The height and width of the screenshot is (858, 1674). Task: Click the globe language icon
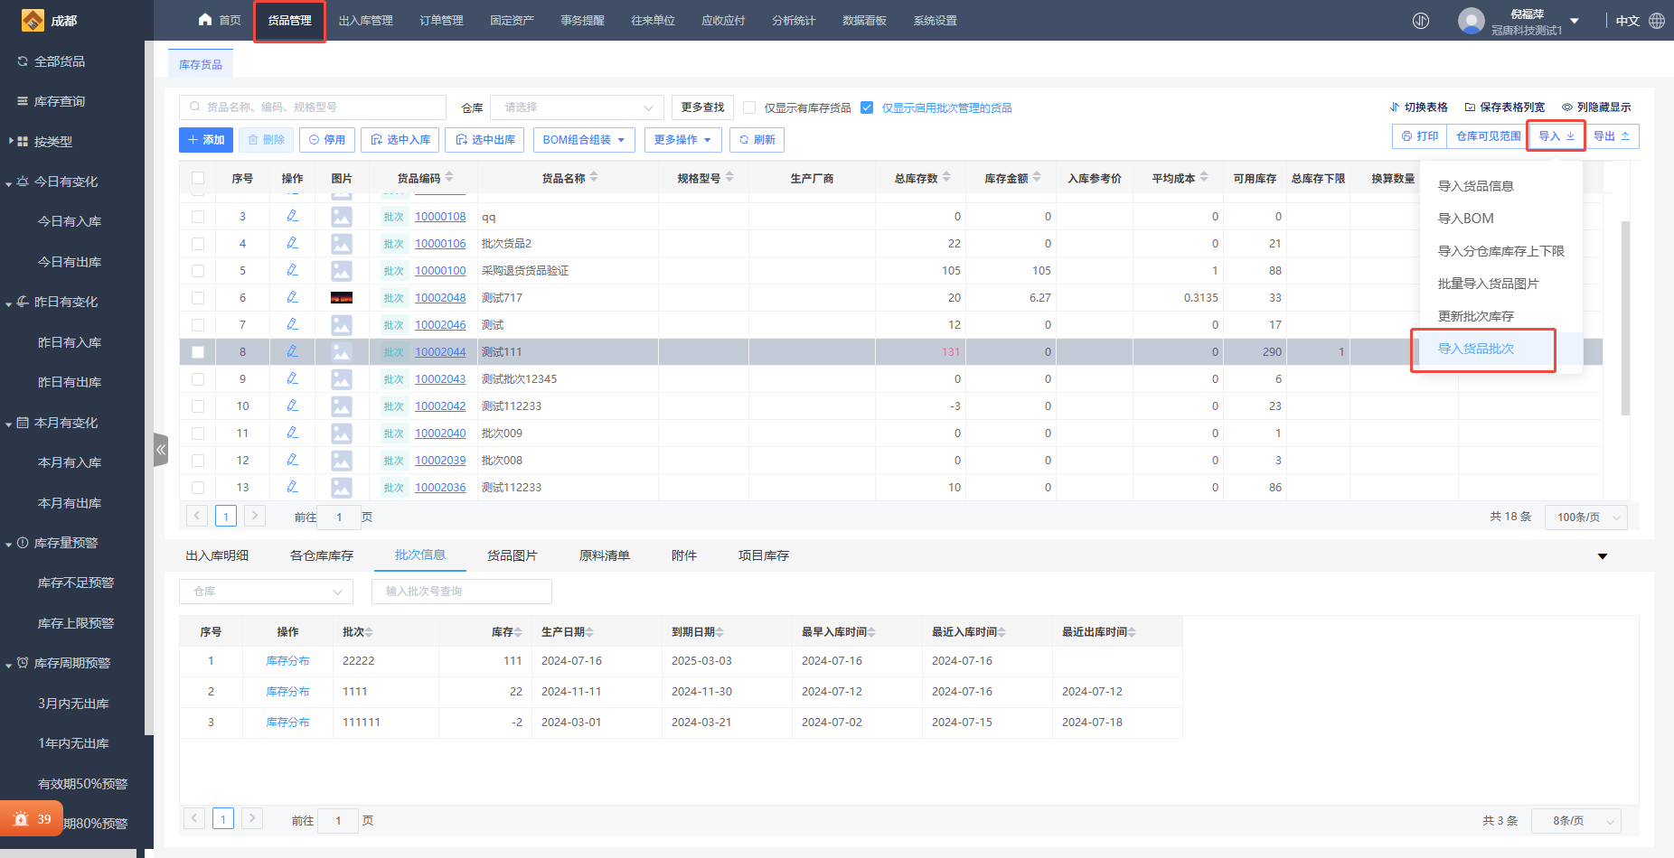click(1657, 21)
